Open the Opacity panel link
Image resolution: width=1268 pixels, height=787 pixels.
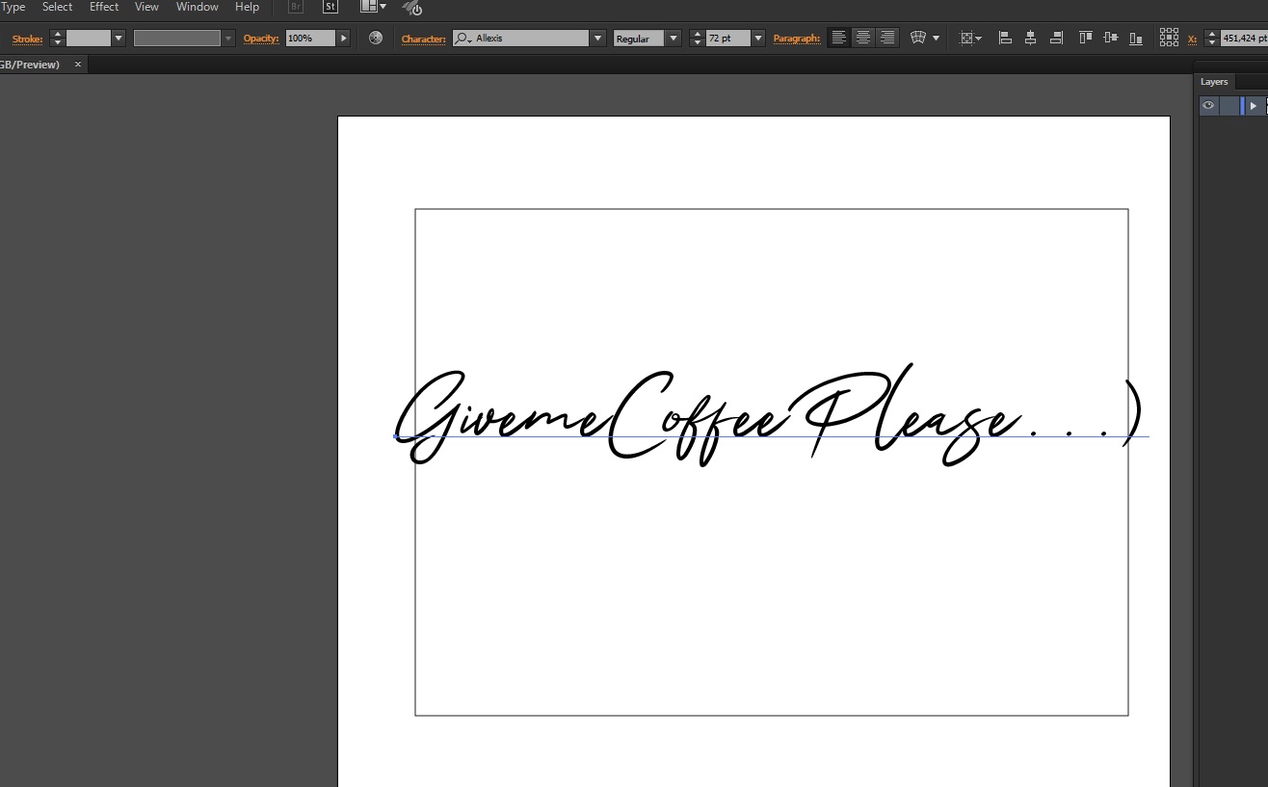coord(261,39)
